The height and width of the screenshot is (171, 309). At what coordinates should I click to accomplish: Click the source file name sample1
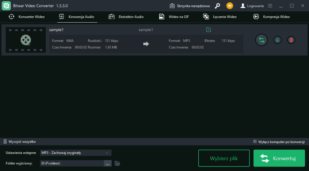[x=56, y=30]
